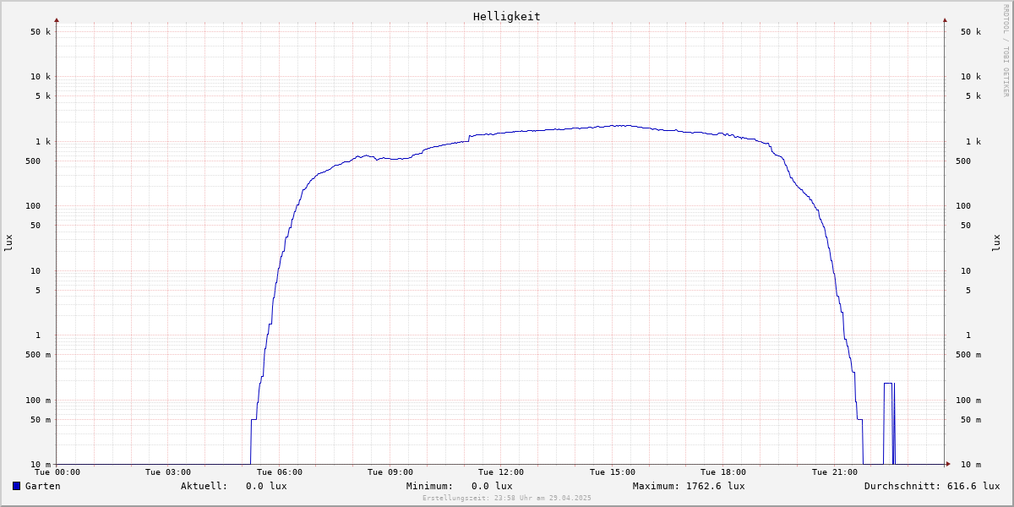Click the Helligkeit chart title

pyautogui.click(x=507, y=16)
